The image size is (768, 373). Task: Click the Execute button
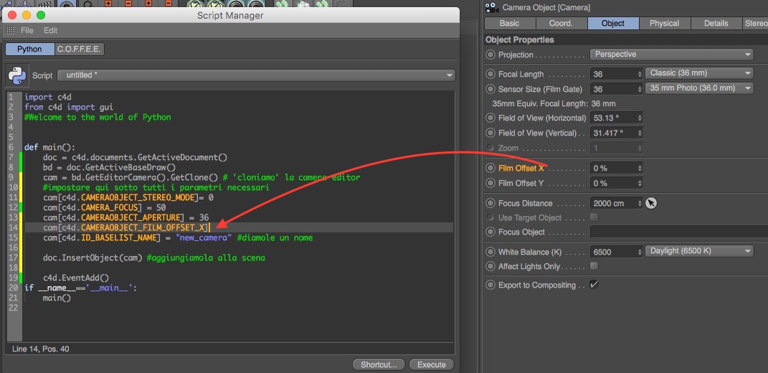[x=432, y=364]
